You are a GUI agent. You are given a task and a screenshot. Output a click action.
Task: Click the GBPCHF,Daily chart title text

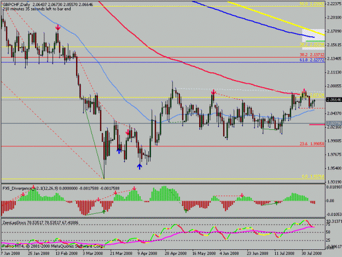[x=16, y=4]
